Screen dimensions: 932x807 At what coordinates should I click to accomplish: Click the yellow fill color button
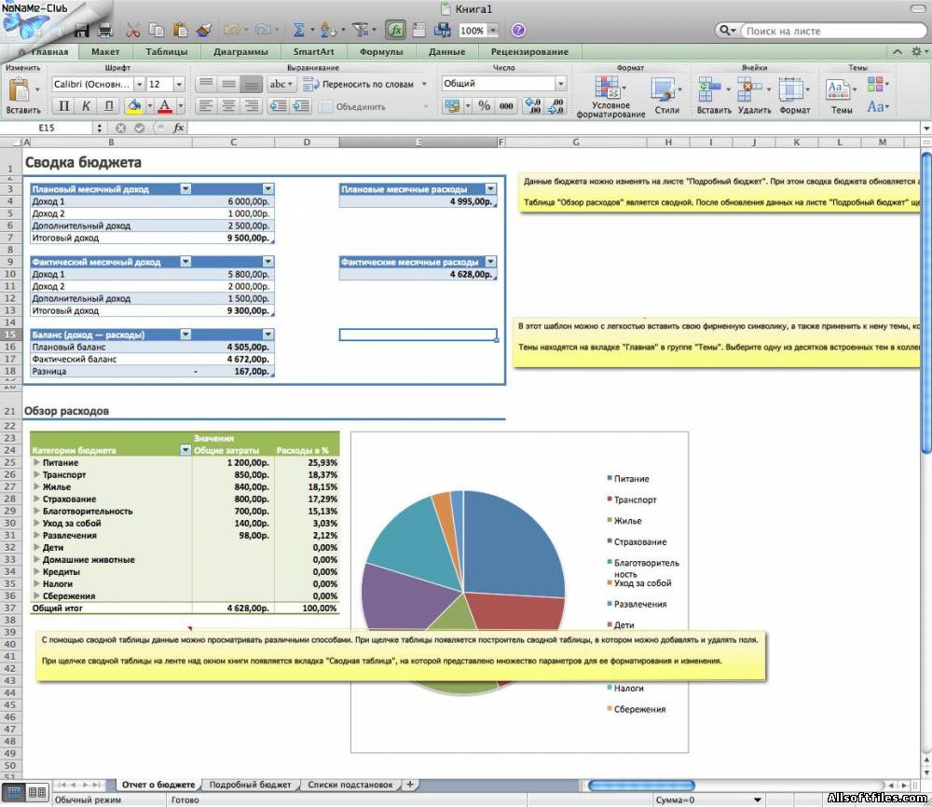click(135, 106)
